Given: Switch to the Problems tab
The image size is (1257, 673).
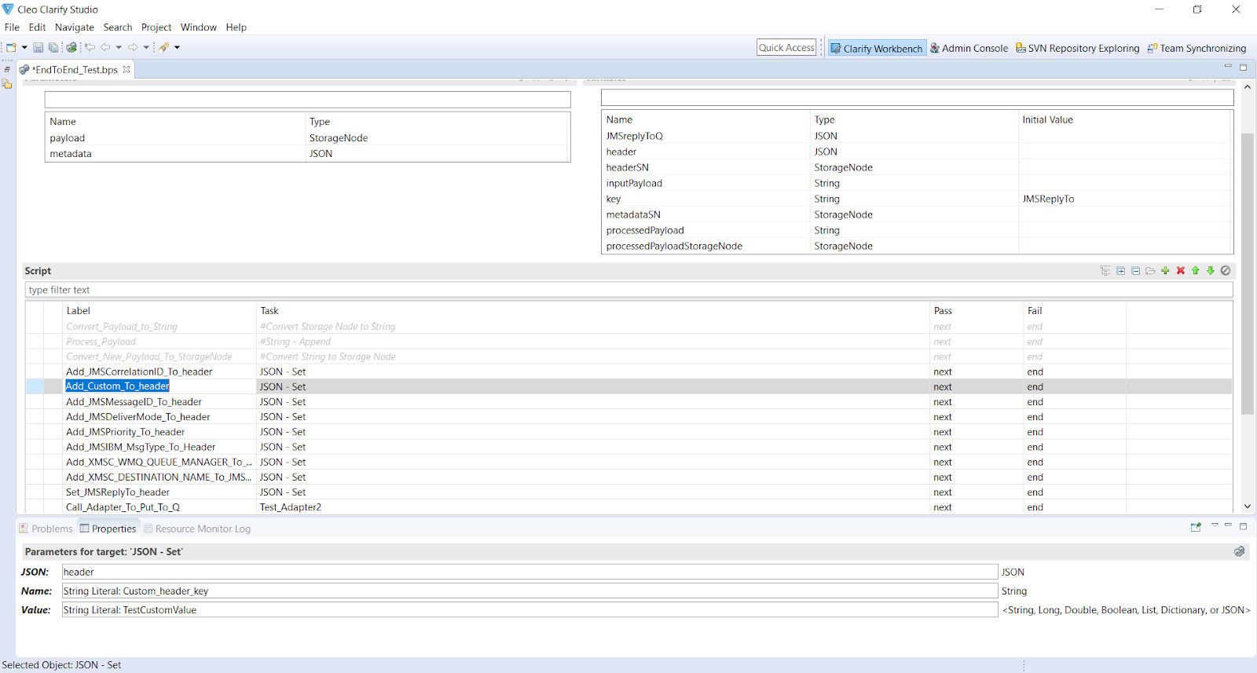Looking at the screenshot, I should 46,529.
